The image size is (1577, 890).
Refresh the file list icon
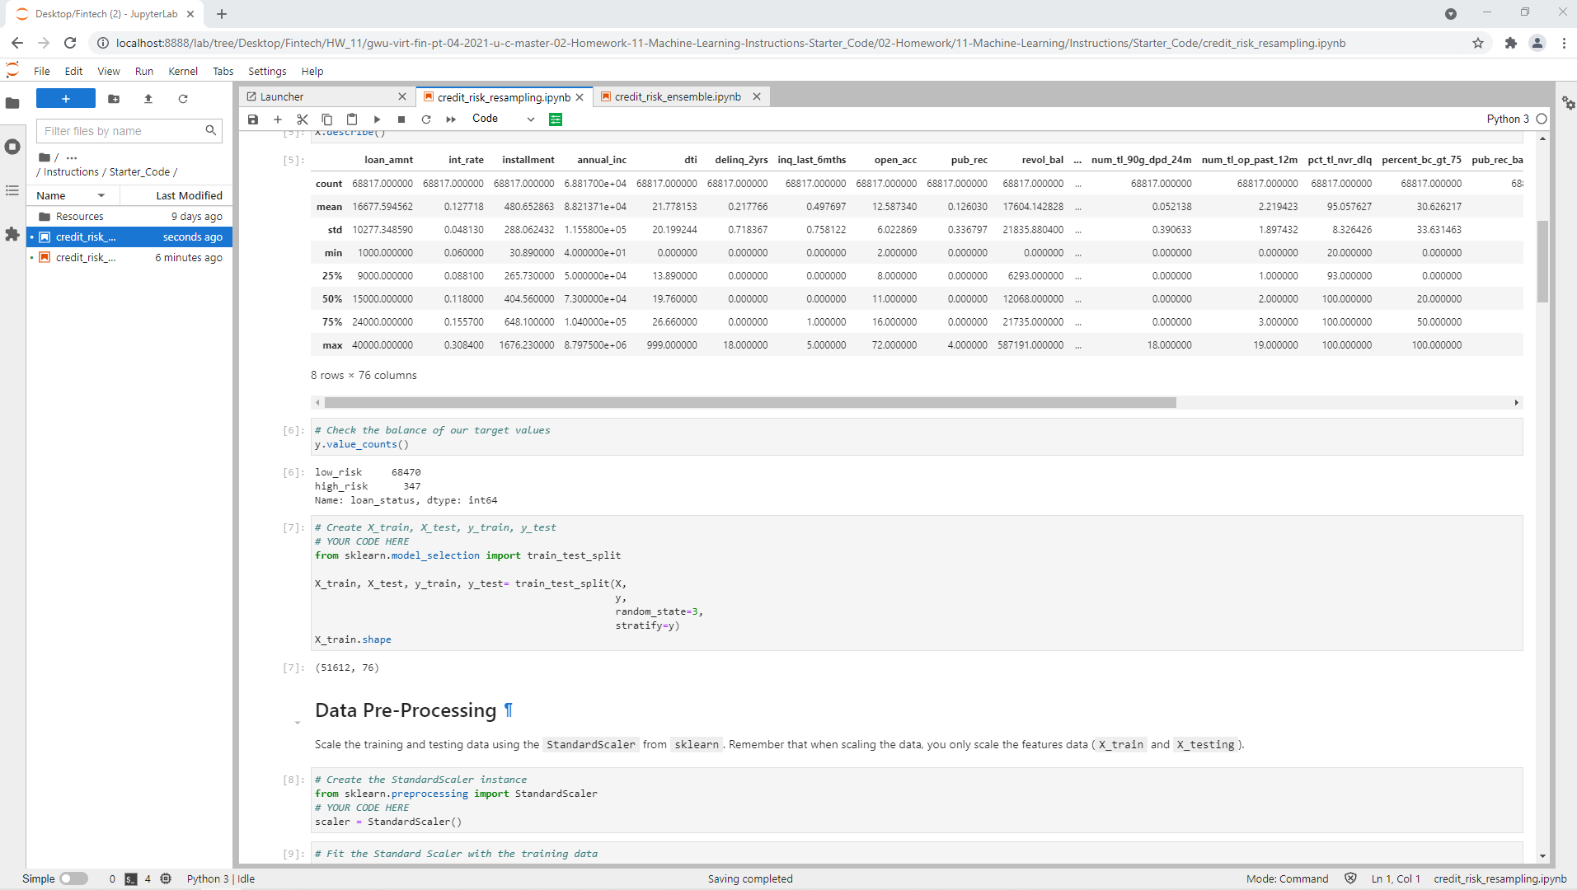click(183, 99)
